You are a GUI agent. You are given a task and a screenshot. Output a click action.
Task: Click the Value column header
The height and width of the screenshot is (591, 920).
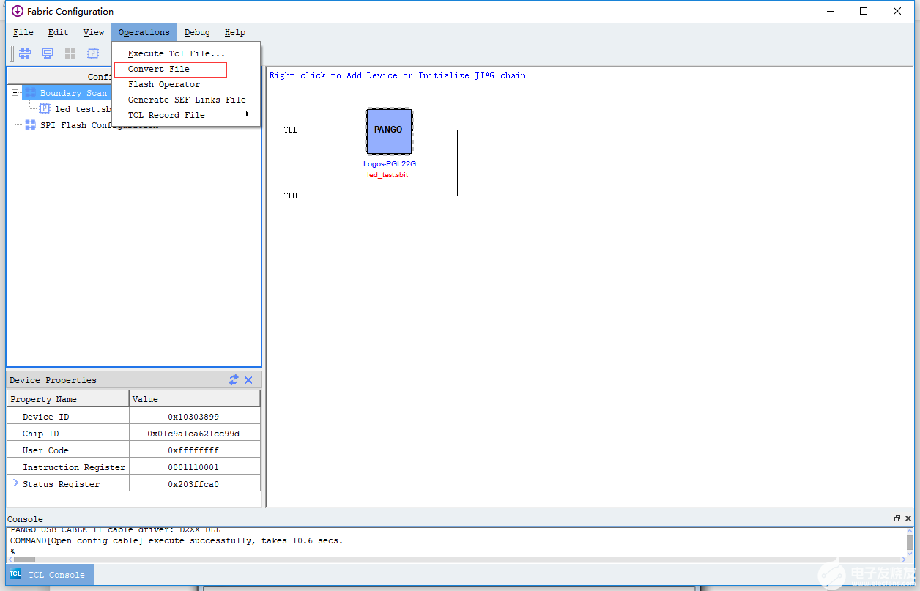click(195, 398)
